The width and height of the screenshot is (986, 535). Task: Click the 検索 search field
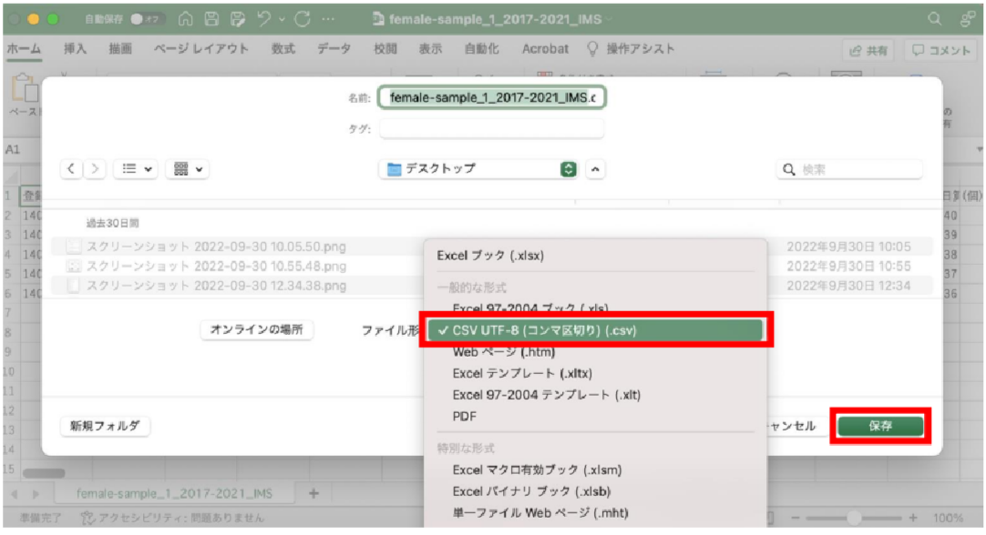(849, 169)
